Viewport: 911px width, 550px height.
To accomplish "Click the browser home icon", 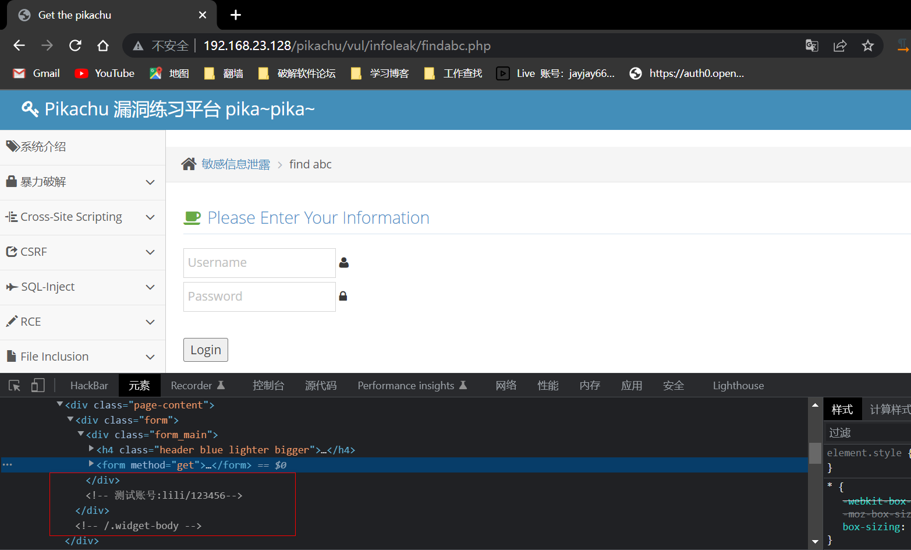I will pos(103,45).
